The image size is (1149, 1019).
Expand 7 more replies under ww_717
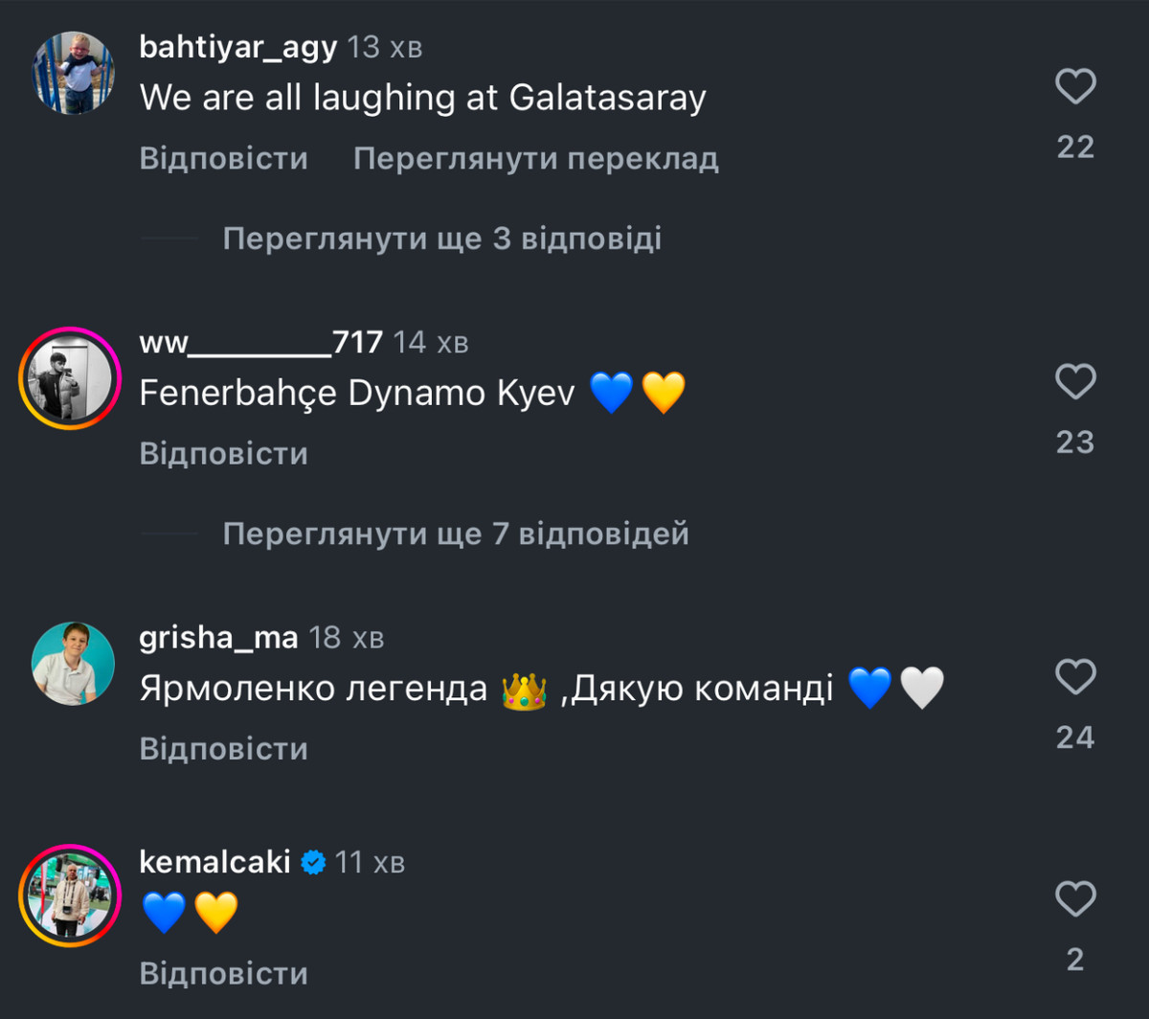coord(456,533)
